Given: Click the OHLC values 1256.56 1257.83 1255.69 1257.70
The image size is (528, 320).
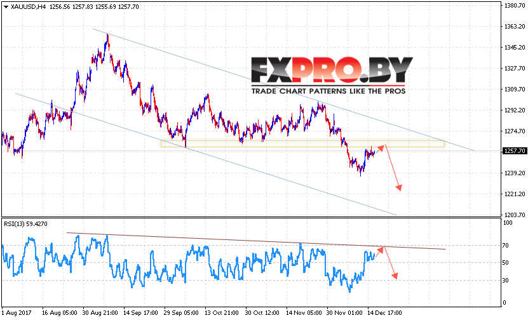Looking at the screenshot, I should (x=94, y=7).
